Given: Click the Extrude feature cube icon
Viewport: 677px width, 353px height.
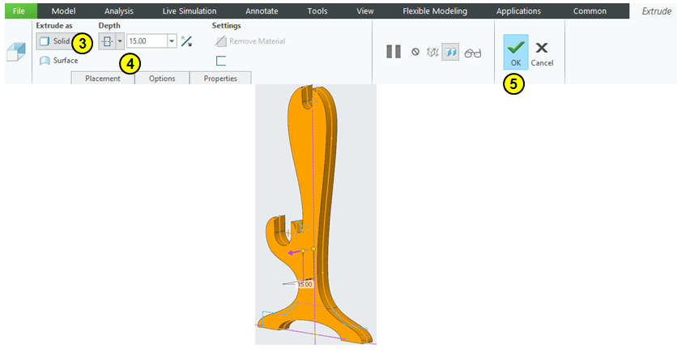Looking at the screenshot, I should click(x=15, y=53).
